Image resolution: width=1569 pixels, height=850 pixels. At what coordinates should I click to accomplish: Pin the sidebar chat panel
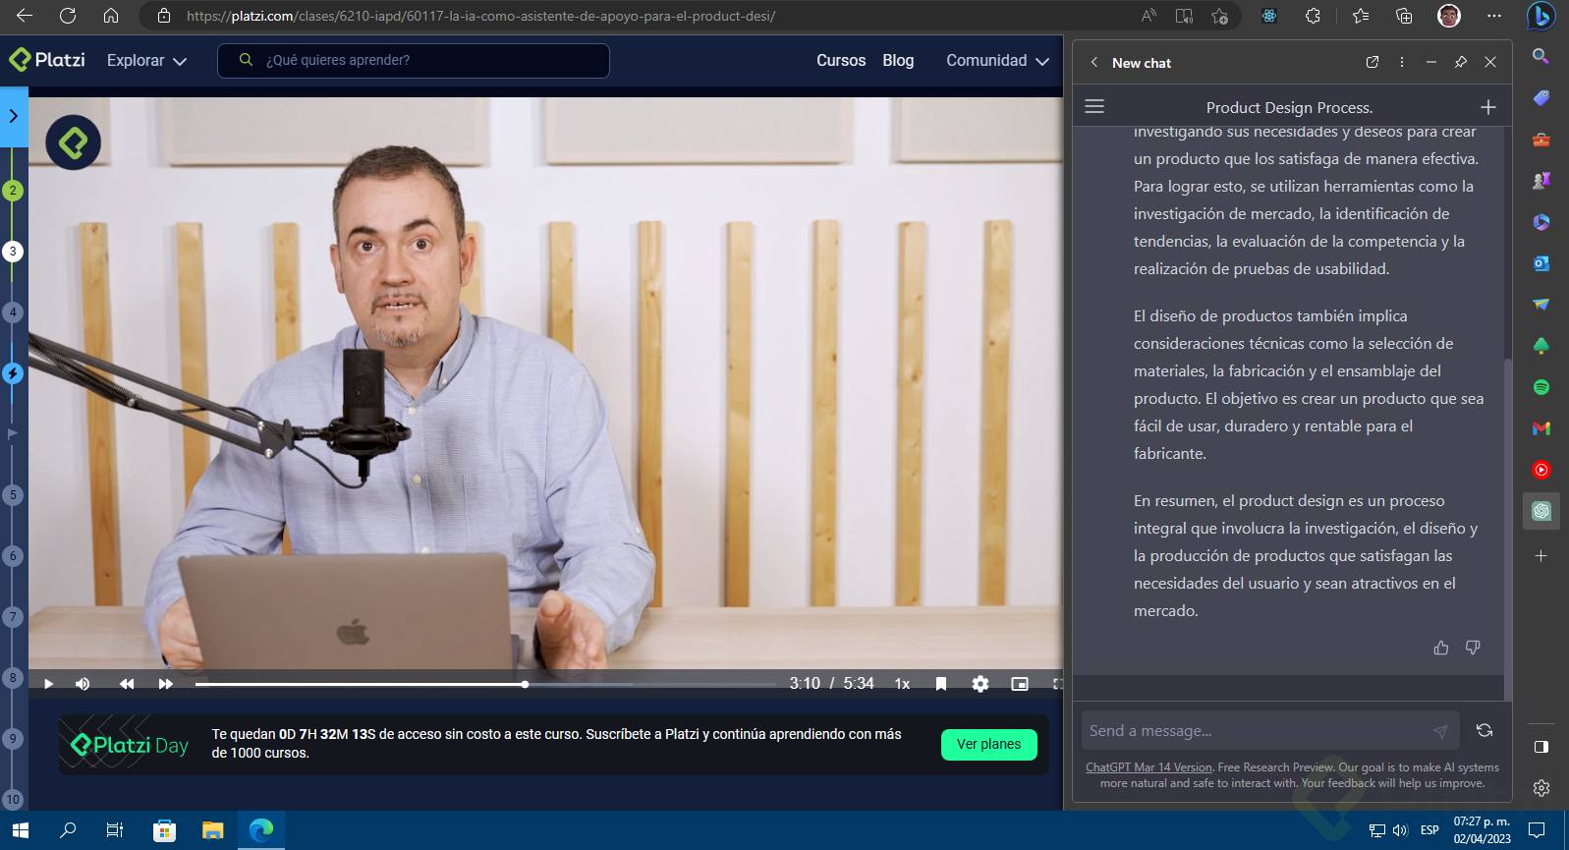(x=1461, y=62)
